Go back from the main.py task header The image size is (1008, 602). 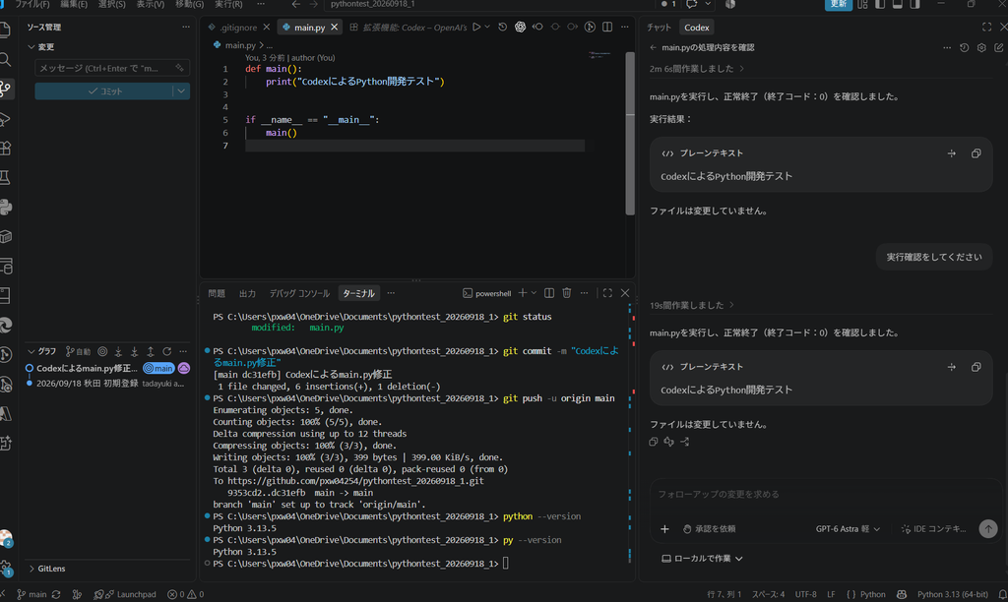pyautogui.click(x=654, y=47)
